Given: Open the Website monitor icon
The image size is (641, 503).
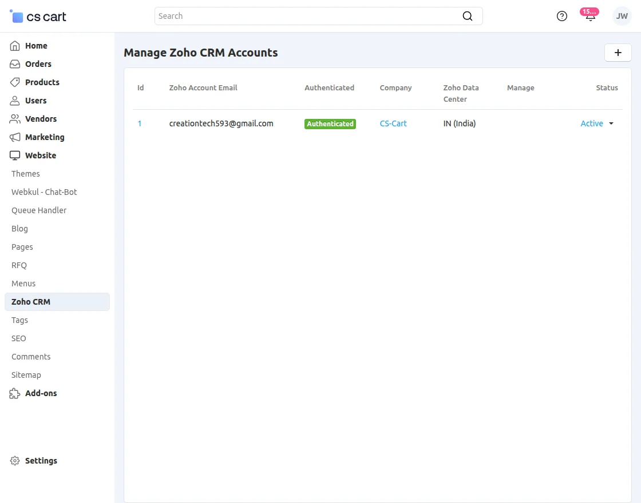Looking at the screenshot, I should 14,155.
